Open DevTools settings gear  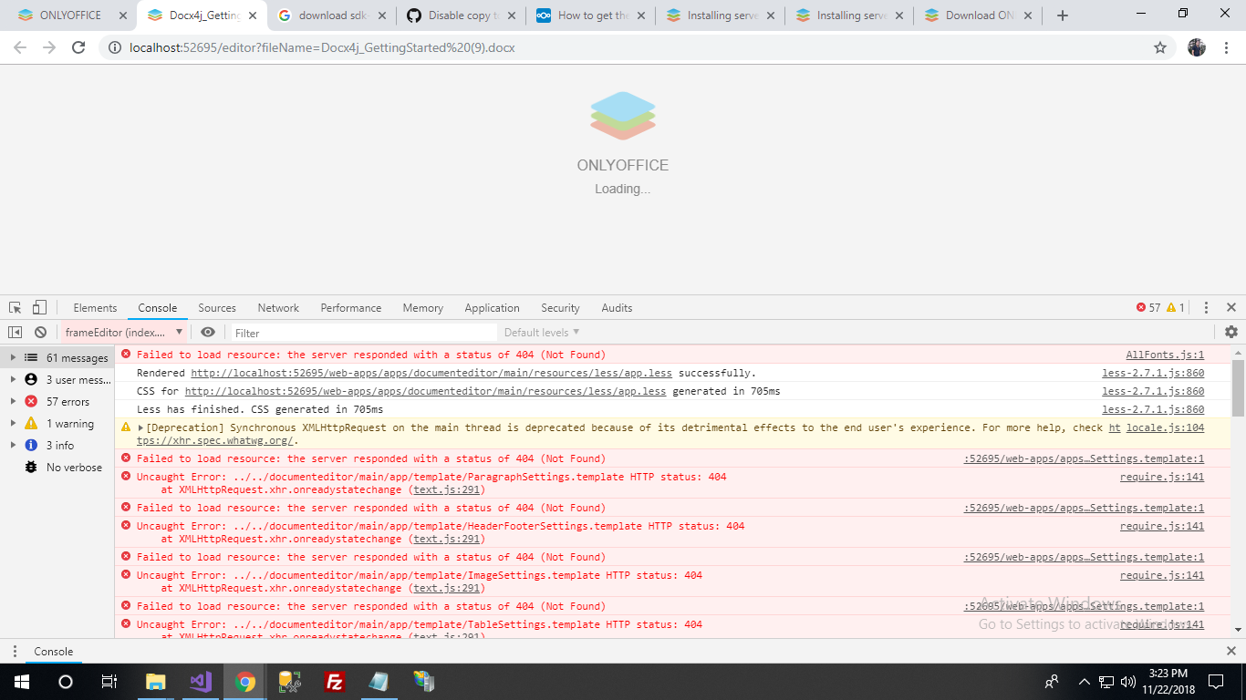point(1230,332)
